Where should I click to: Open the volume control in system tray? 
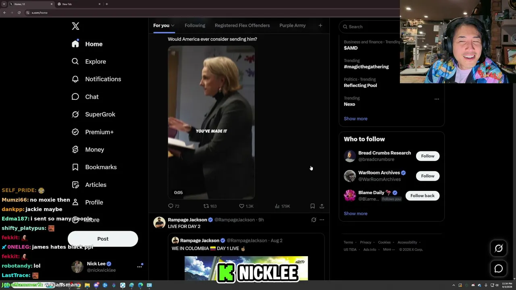click(497, 285)
